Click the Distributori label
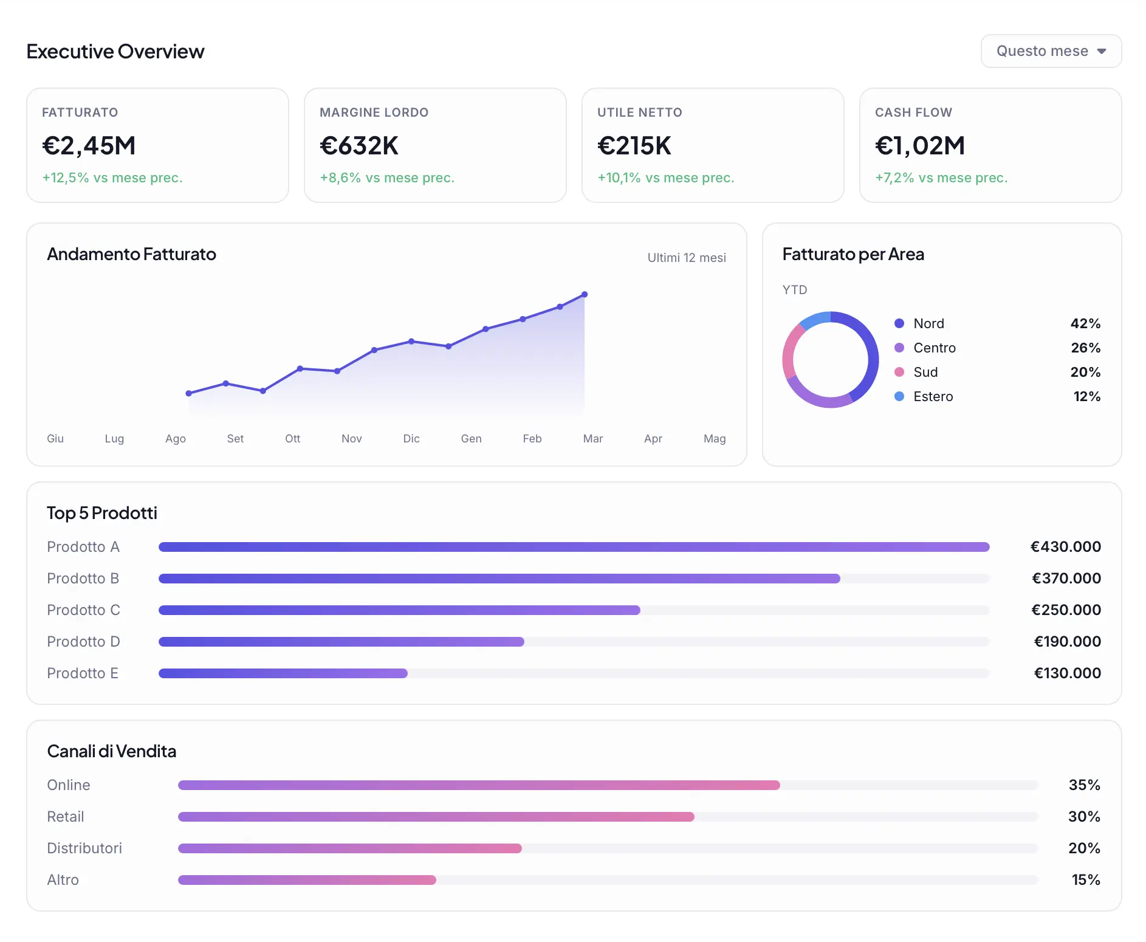 [84, 848]
